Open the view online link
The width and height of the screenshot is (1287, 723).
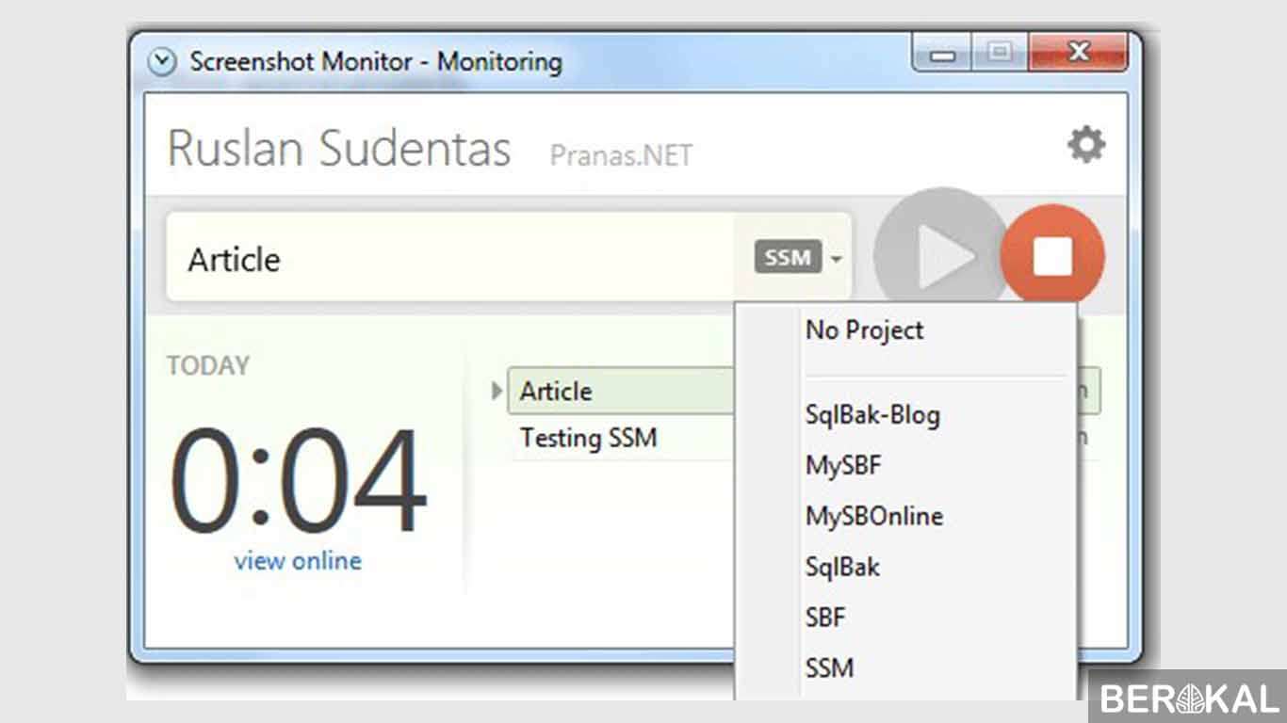pos(298,561)
